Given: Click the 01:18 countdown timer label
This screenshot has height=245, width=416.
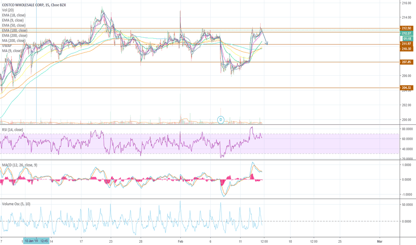Looking at the screenshot, I should 407,39.
